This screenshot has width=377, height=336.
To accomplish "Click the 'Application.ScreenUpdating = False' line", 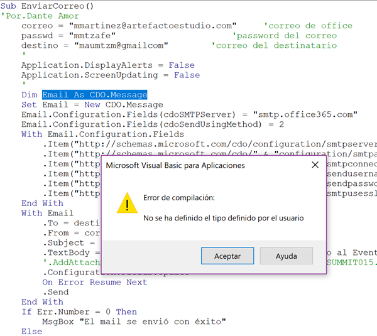I will pyautogui.click(x=111, y=75).
